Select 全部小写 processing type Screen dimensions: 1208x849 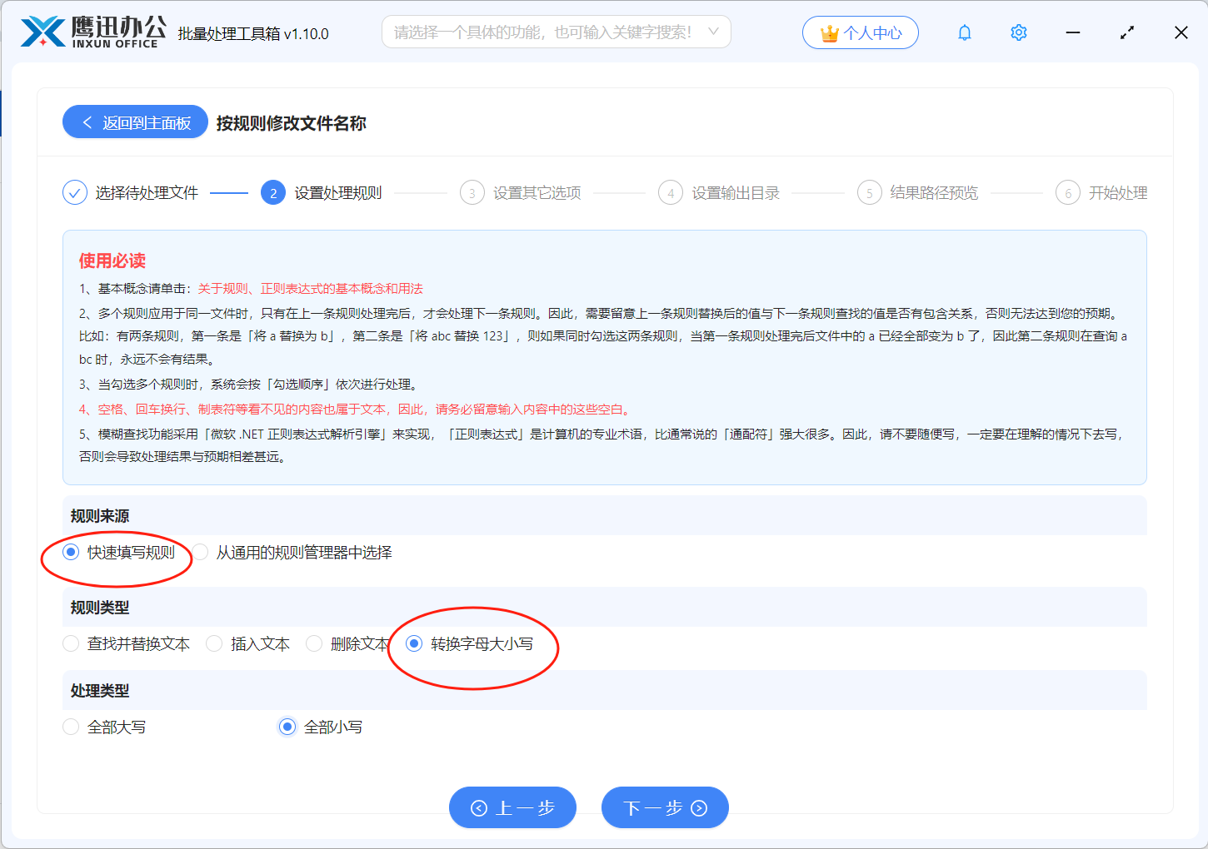[x=287, y=727]
